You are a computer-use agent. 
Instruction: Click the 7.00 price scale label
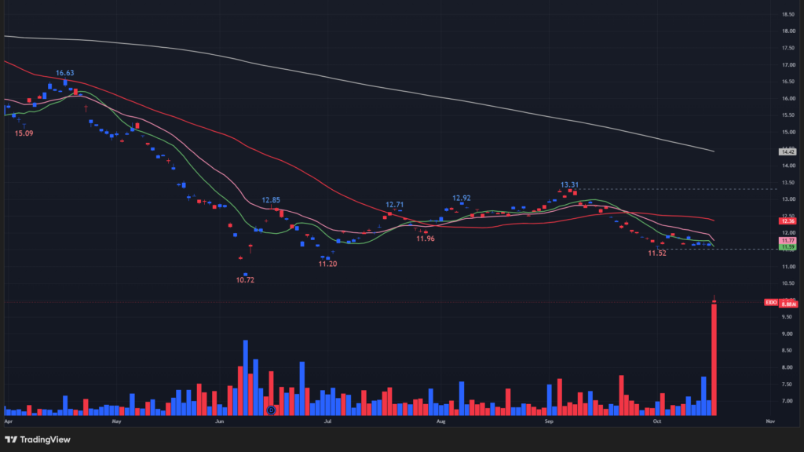click(x=788, y=401)
